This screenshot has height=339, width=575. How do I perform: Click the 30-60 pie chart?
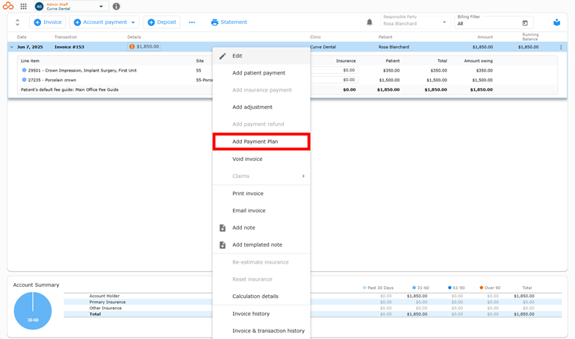[33, 311]
